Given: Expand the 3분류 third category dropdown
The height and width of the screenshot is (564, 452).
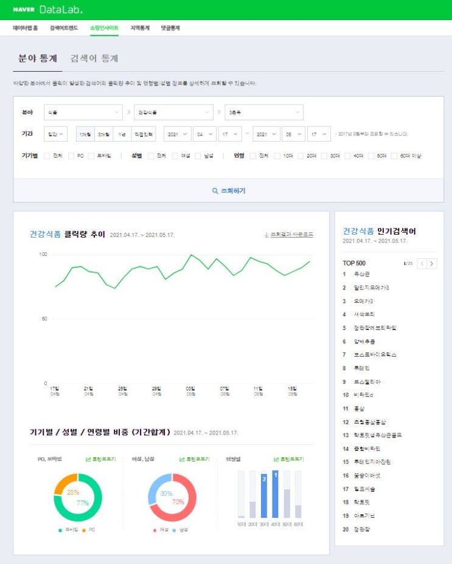Looking at the screenshot, I should click(x=264, y=112).
